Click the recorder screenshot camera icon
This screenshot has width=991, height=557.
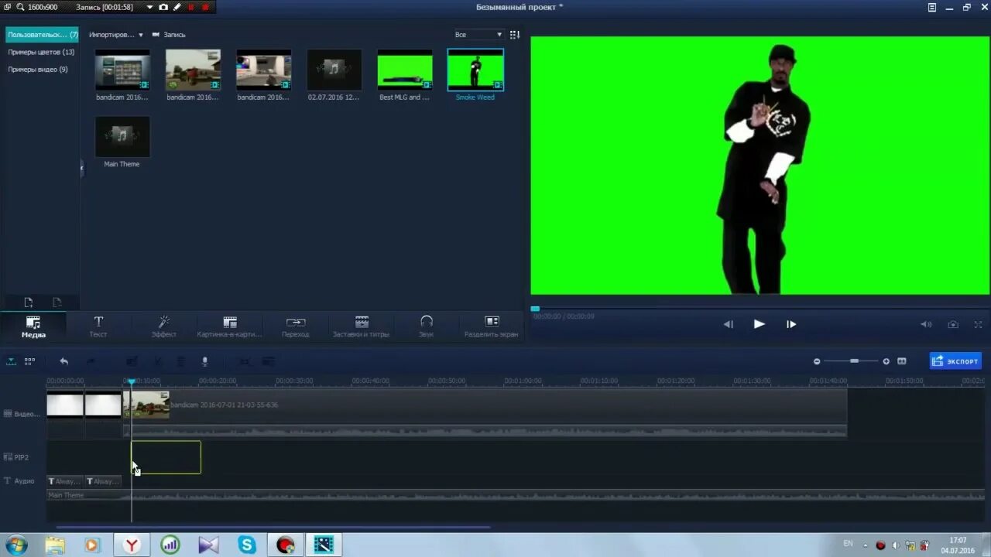163,7
